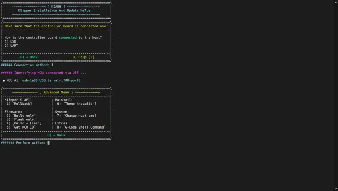338x191 pixels.
Task: Select the '7) [Change hostname]' entry
Action: pyautogui.click(x=76, y=116)
